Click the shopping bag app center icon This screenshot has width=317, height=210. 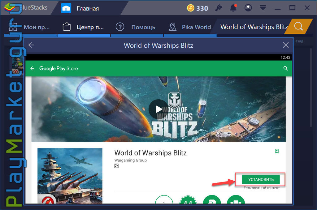[67, 27]
